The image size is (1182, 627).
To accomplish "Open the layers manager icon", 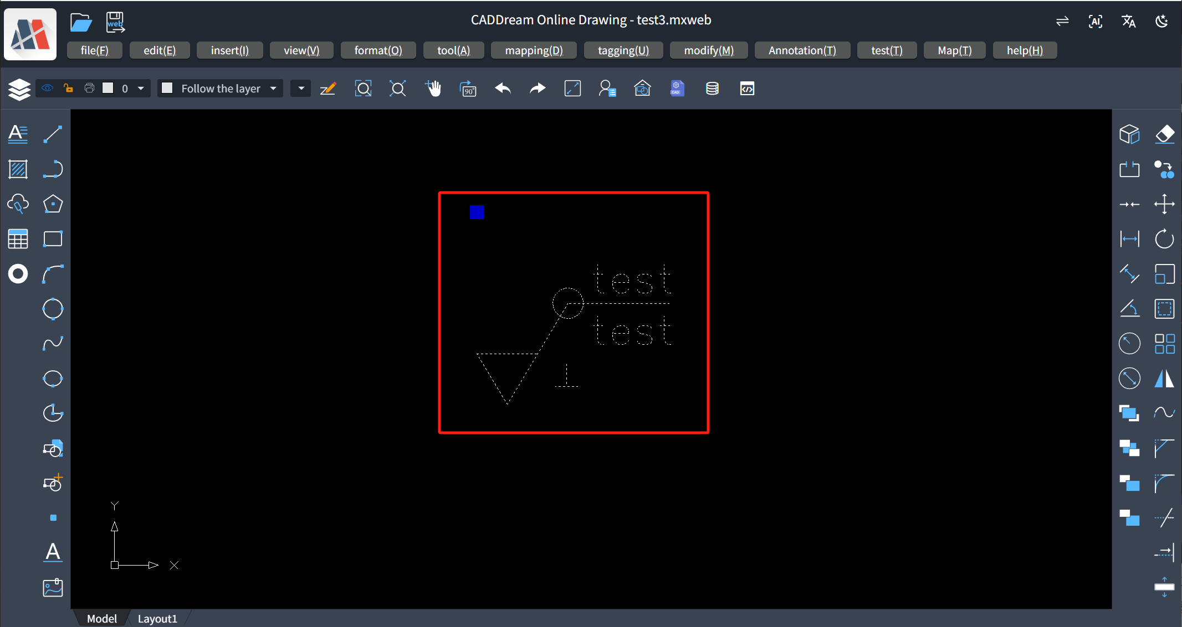I will point(19,89).
